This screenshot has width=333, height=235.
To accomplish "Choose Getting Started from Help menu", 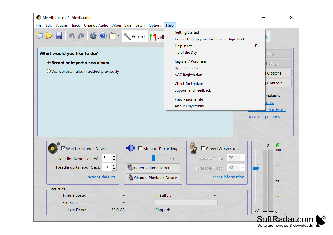I will point(214,32).
